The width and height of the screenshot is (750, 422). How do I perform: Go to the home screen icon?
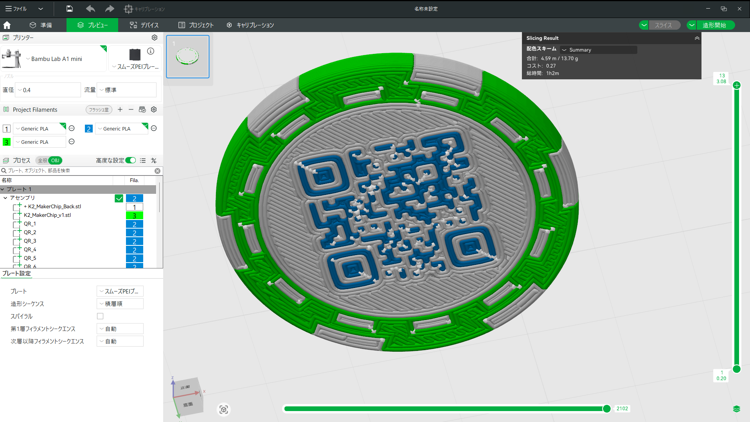7,25
